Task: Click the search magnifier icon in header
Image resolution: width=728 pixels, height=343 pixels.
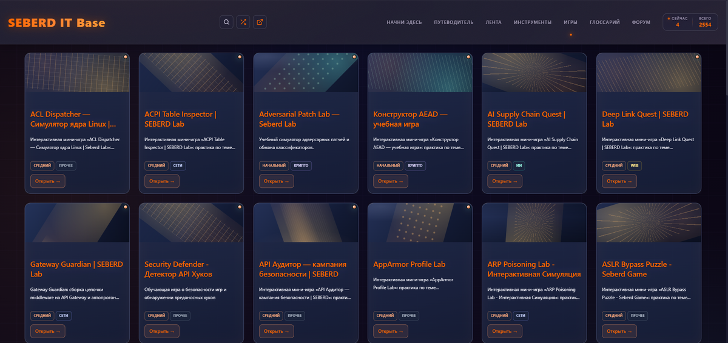Action: (226, 22)
